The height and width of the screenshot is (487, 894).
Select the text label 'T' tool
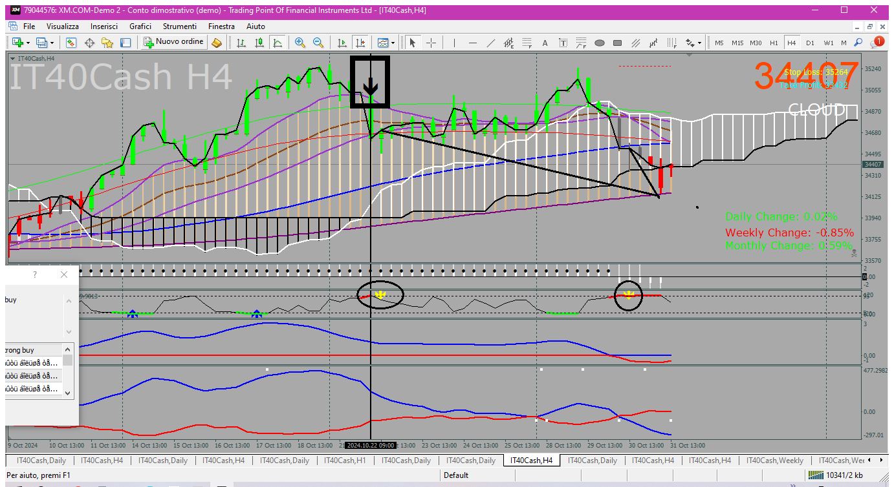(563, 43)
